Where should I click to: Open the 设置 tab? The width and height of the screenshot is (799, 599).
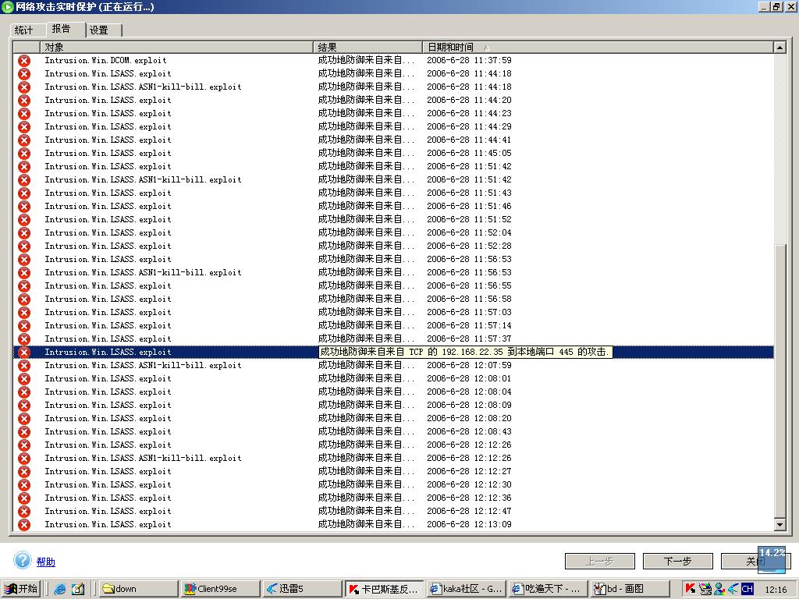click(x=104, y=30)
